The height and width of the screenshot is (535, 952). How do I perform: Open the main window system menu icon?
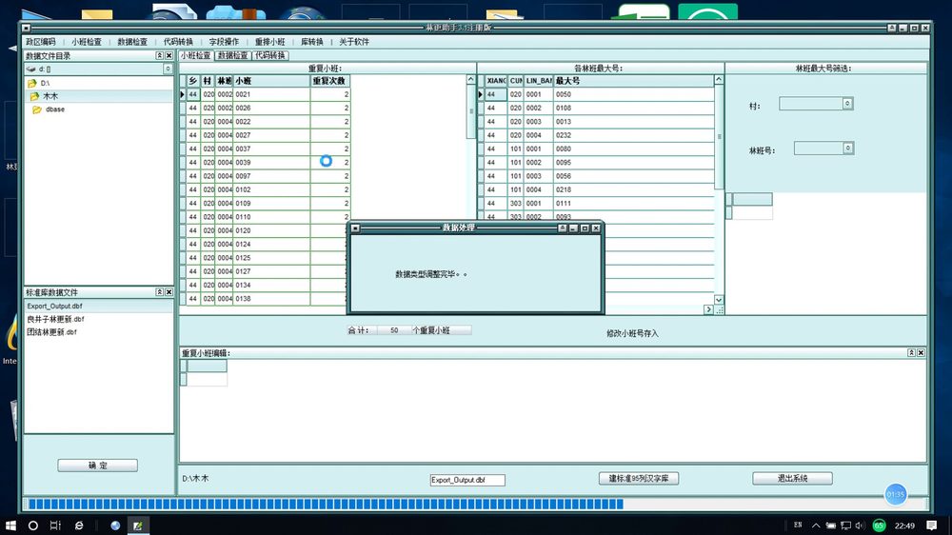26,28
